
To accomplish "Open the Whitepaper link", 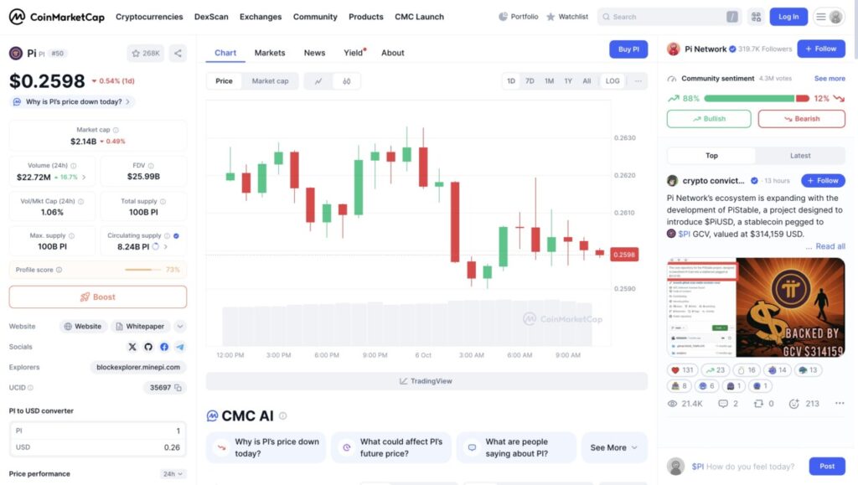I will [x=140, y=327].
